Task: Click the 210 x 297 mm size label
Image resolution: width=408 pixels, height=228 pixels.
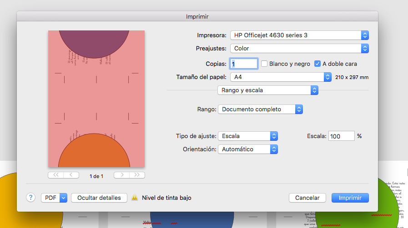Action: pos(352,77)
